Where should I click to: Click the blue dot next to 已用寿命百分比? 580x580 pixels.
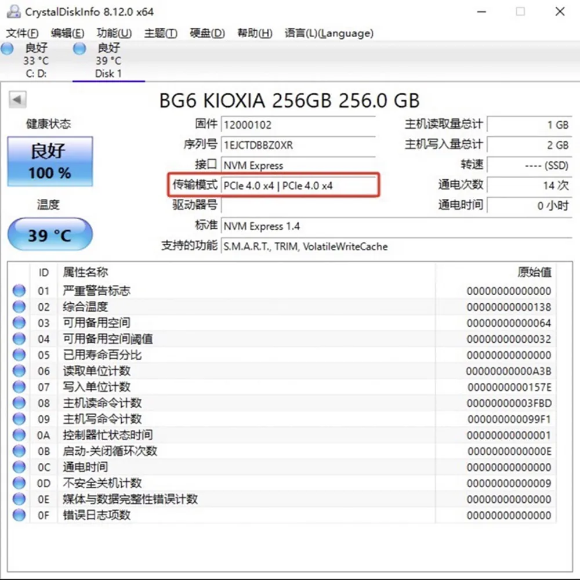(x=17, y=355)
